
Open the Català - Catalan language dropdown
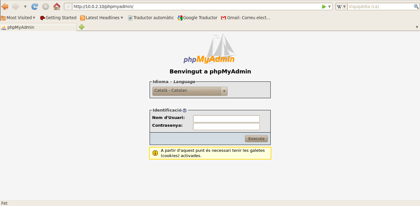pyautogui.click(x=190, y=91)
